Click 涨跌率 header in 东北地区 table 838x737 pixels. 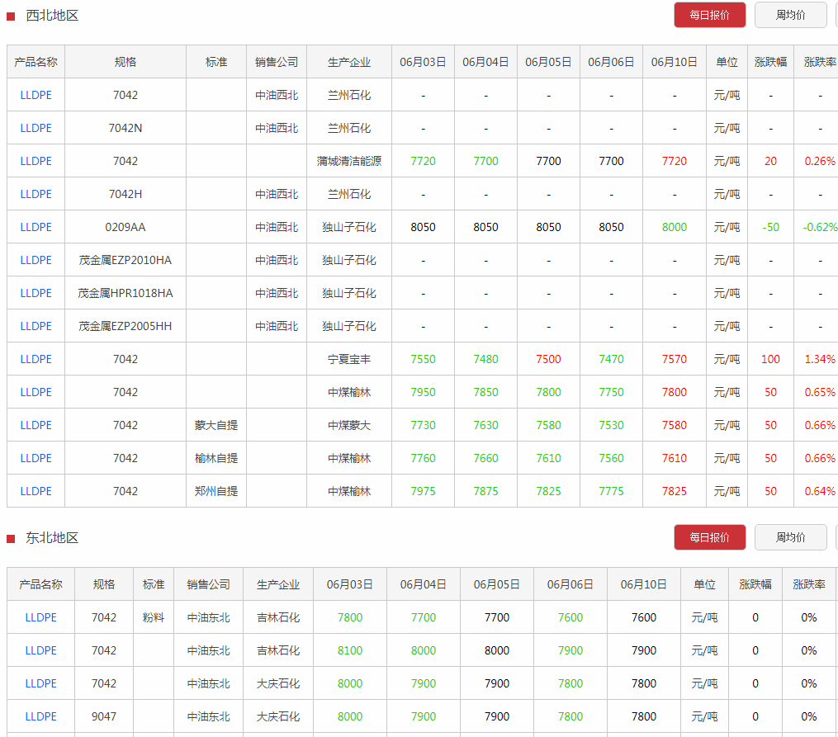tap(808, 585)
